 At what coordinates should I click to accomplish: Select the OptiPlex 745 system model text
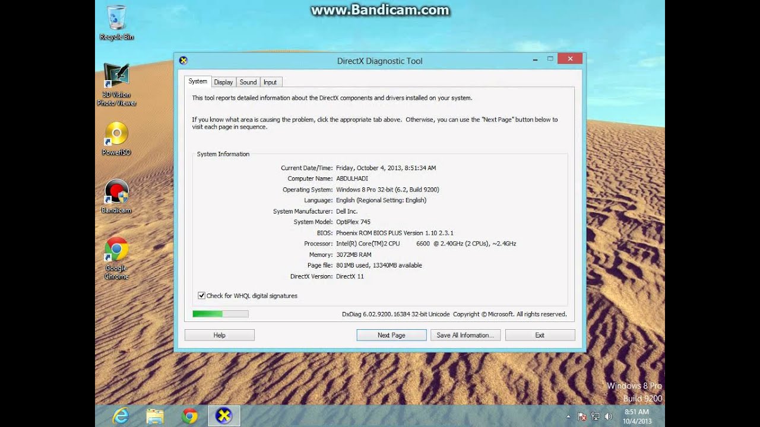353,222
